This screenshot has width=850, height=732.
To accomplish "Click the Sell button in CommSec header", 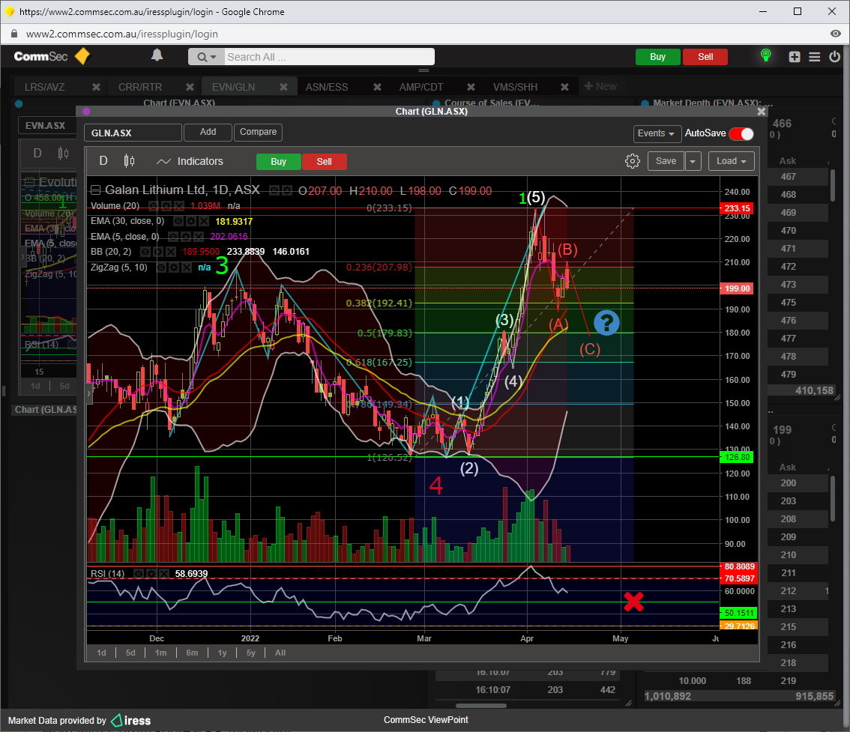I will [x=705, y=57].
